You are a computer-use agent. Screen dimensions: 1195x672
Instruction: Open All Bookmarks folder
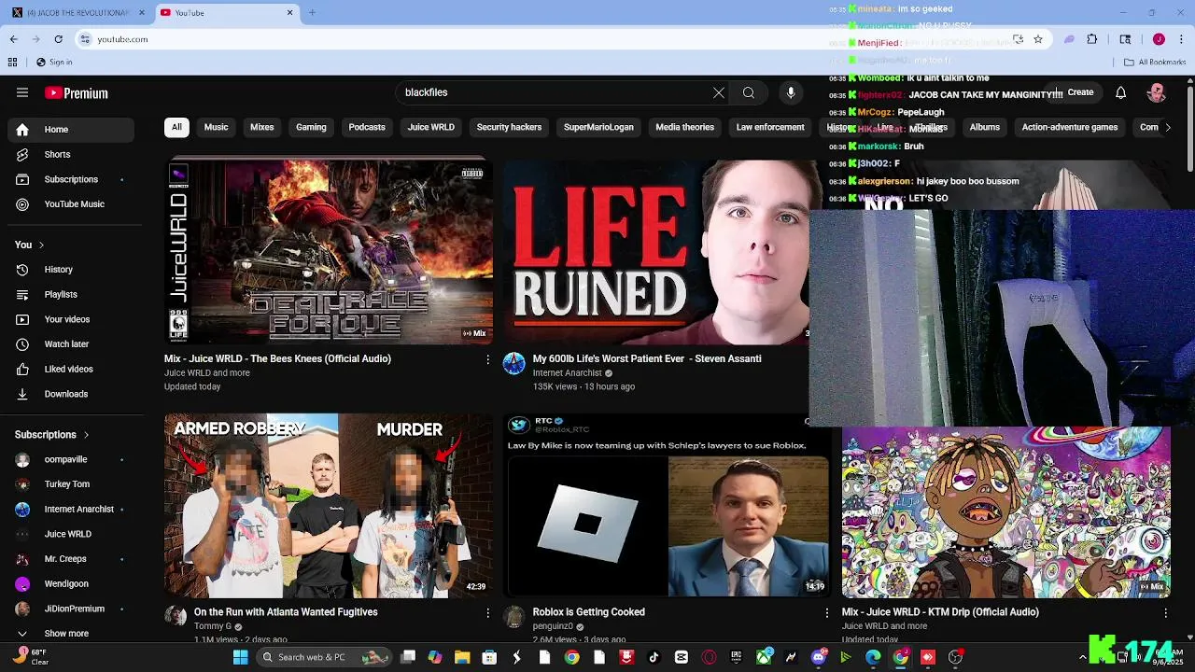click(x=1155, y=63)
